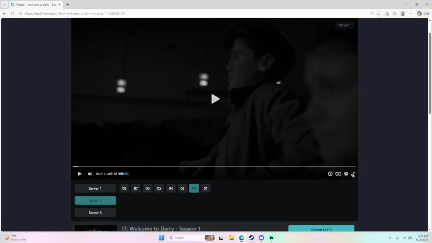Open episode 01
The height and width of the screenshot is (243, 432).
[x=206, y=188]
